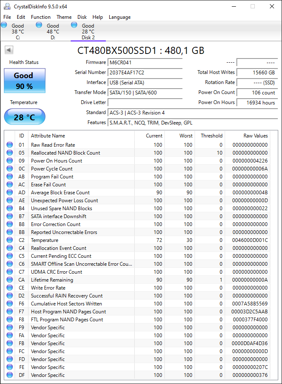
Task: Click the status icon for Error Correction Count
Action: click(10, 224)
